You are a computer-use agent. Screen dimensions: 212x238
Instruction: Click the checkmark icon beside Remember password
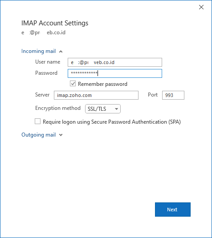tap(73, 84)
